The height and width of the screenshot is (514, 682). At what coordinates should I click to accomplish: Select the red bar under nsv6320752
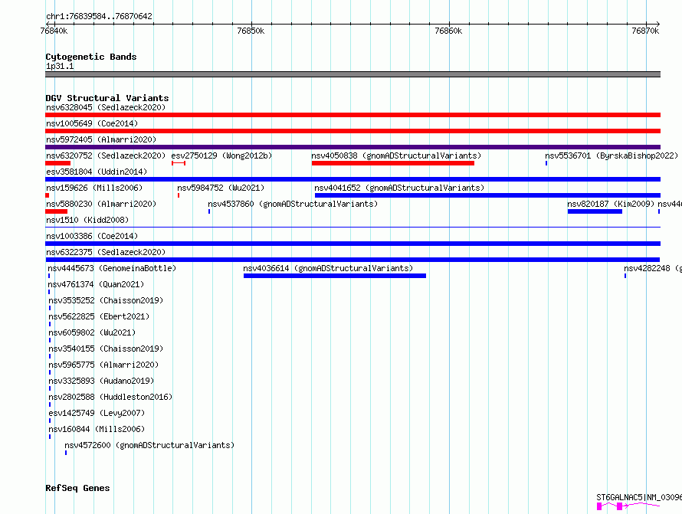(x=57, y=163)
